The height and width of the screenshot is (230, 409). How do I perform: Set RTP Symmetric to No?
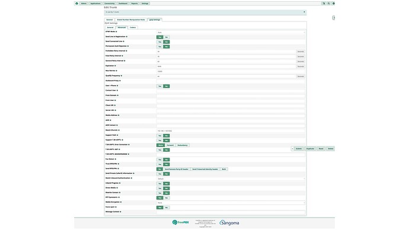pyautogui.click(x=167, y=197)
